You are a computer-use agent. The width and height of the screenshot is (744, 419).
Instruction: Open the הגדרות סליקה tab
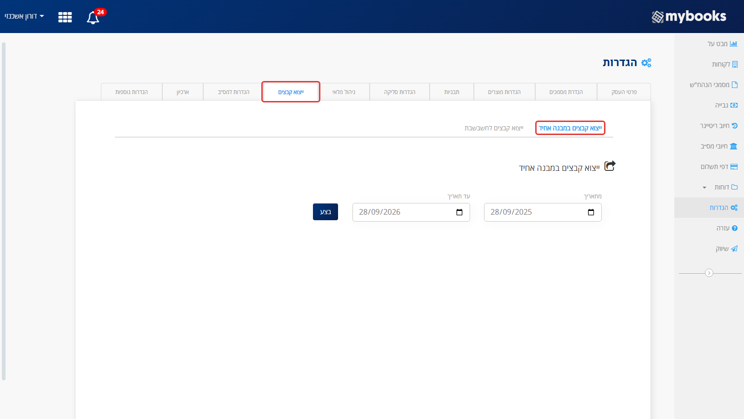(400, 92)
